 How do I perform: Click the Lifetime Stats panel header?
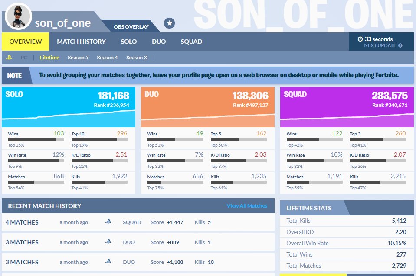click(x=347, y=208)
